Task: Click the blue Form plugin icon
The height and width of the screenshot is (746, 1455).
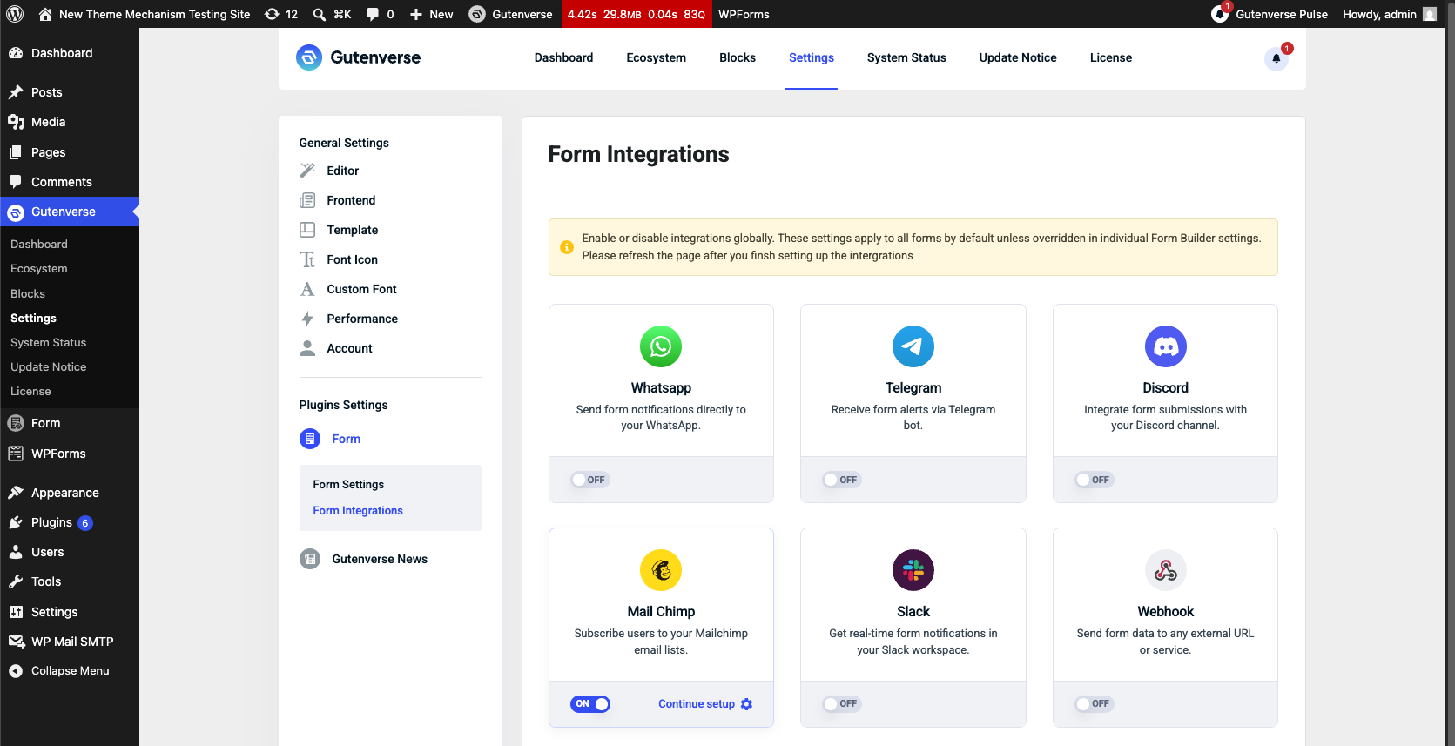Action: [x=310, y=439]
